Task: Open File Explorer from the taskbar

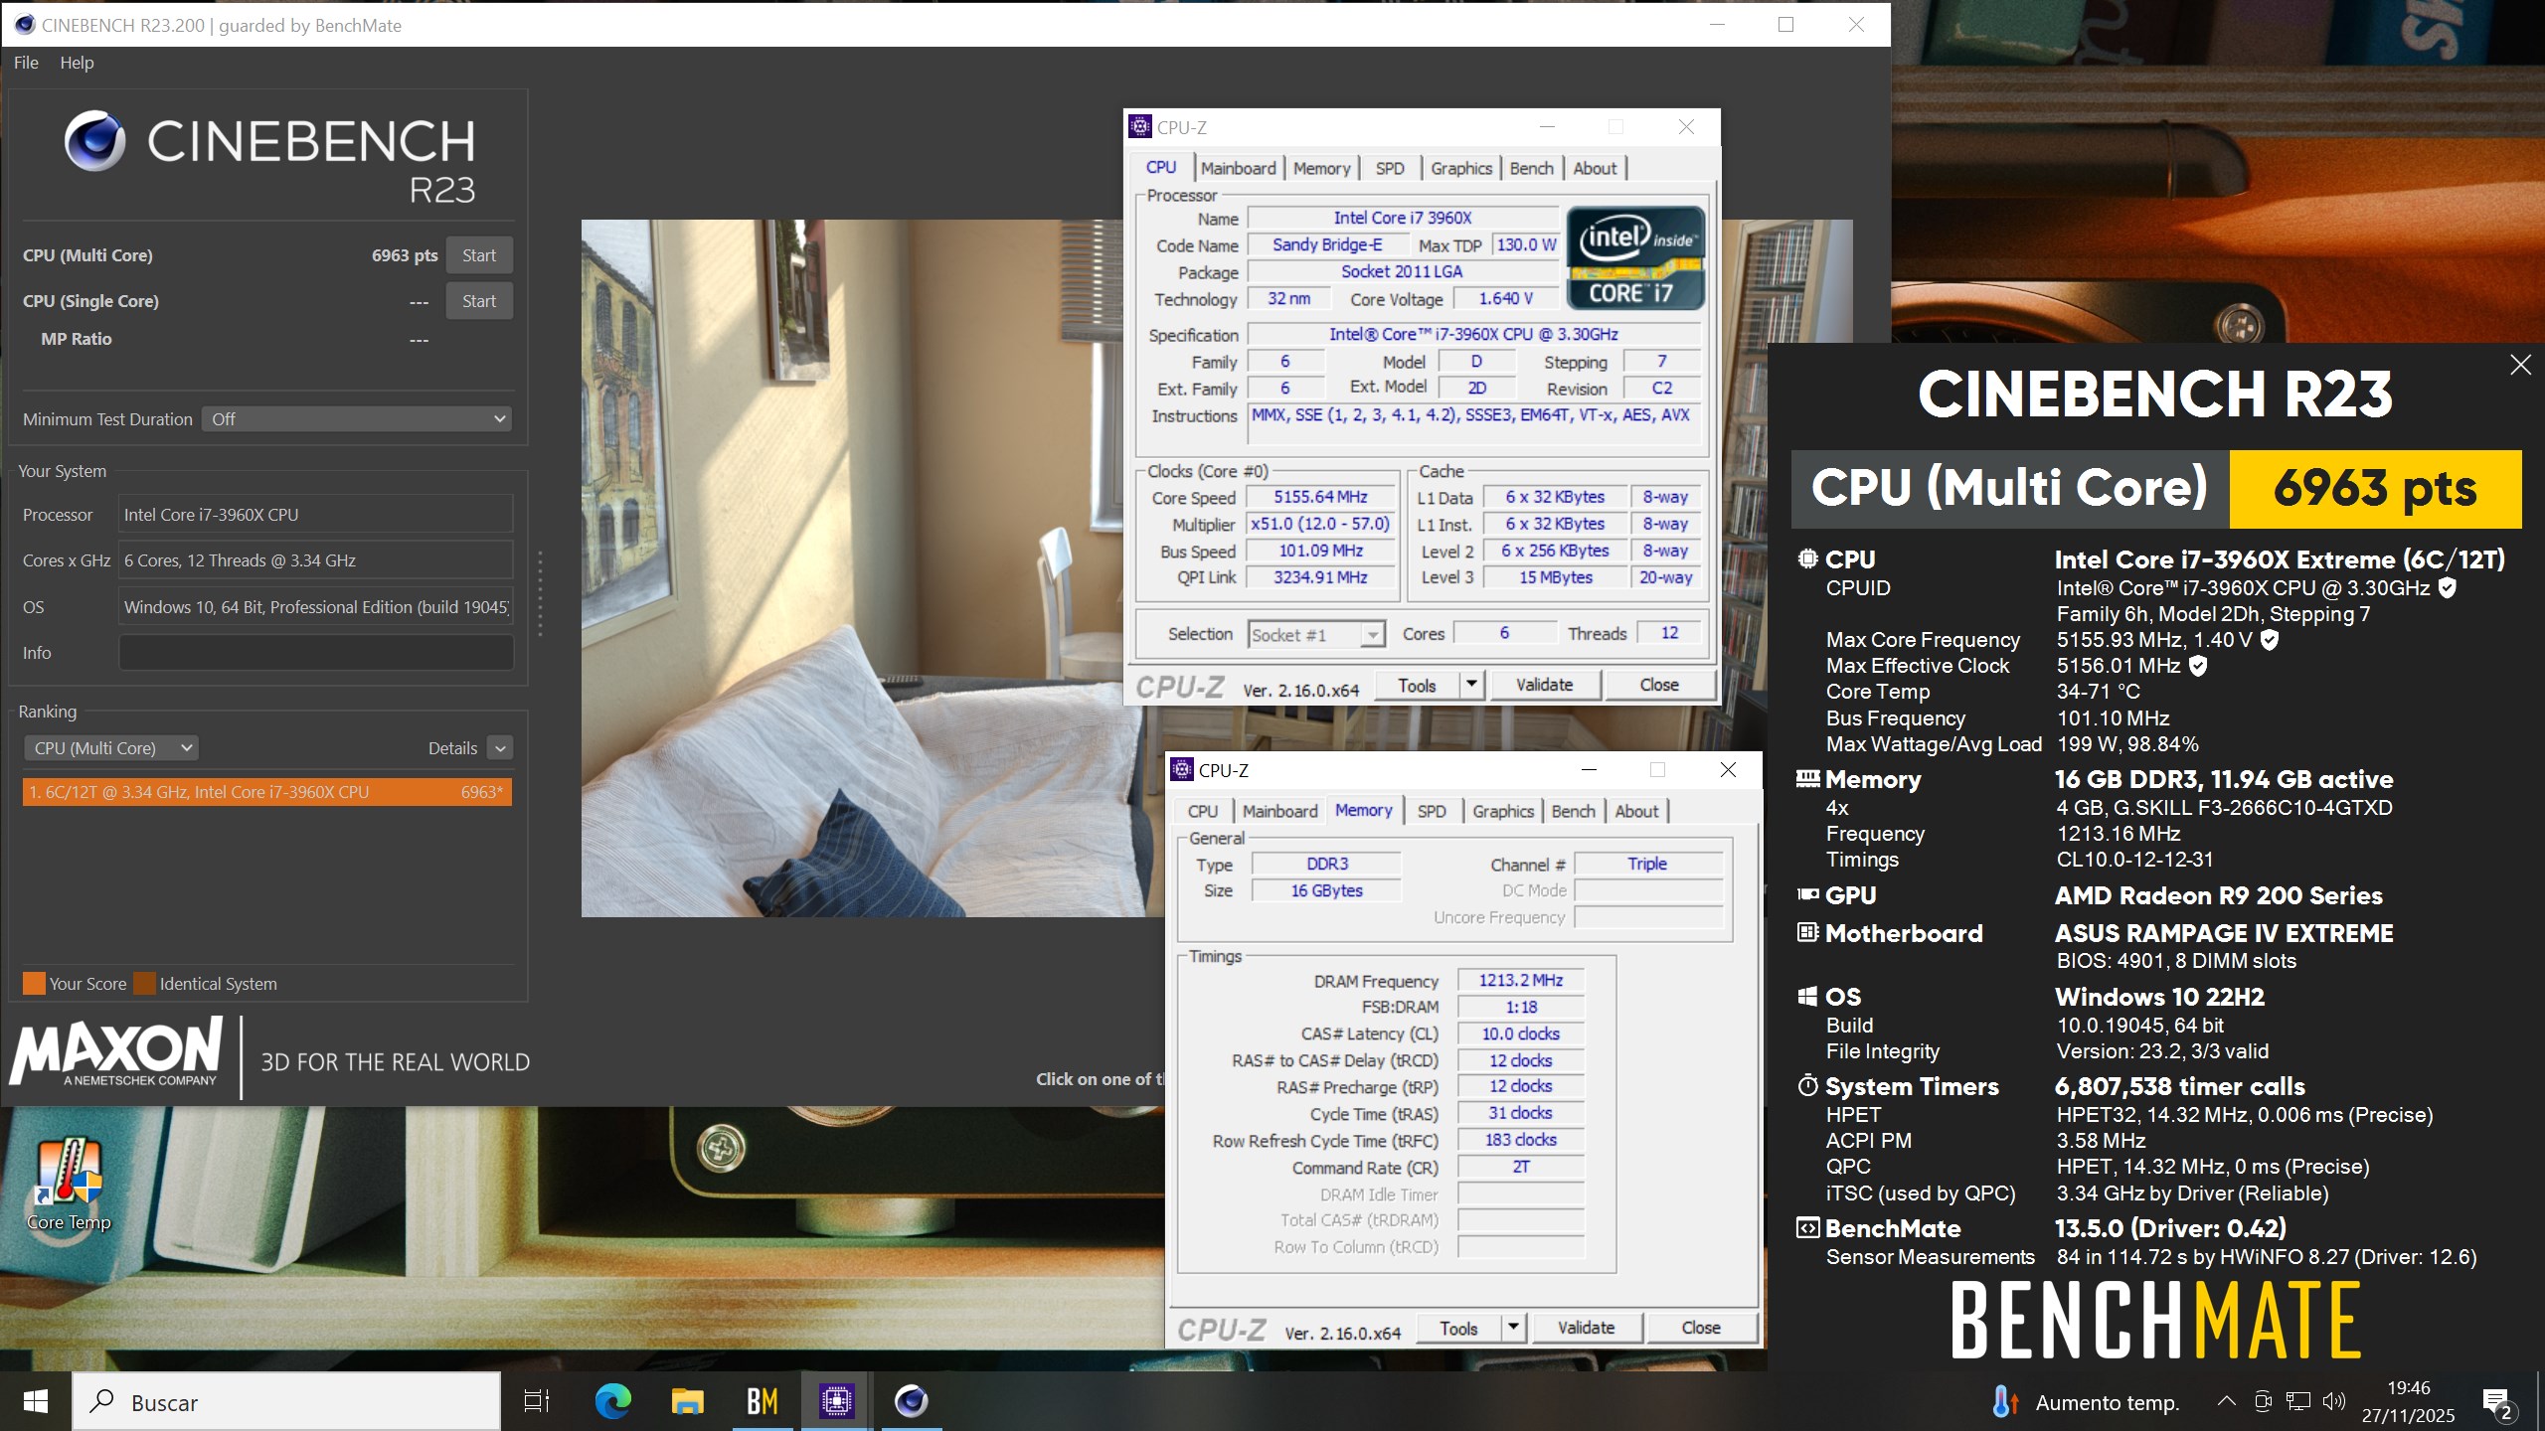Action: (x=687, y=1401)
